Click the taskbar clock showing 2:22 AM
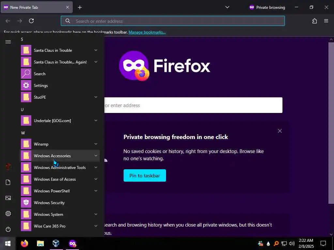Screen dimensions: 334x250 (306, 243)
